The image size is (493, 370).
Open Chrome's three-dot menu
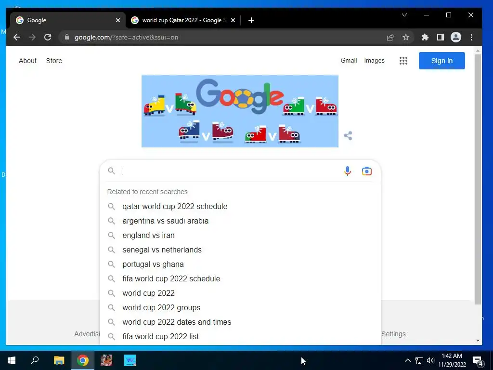click(471, 37)
